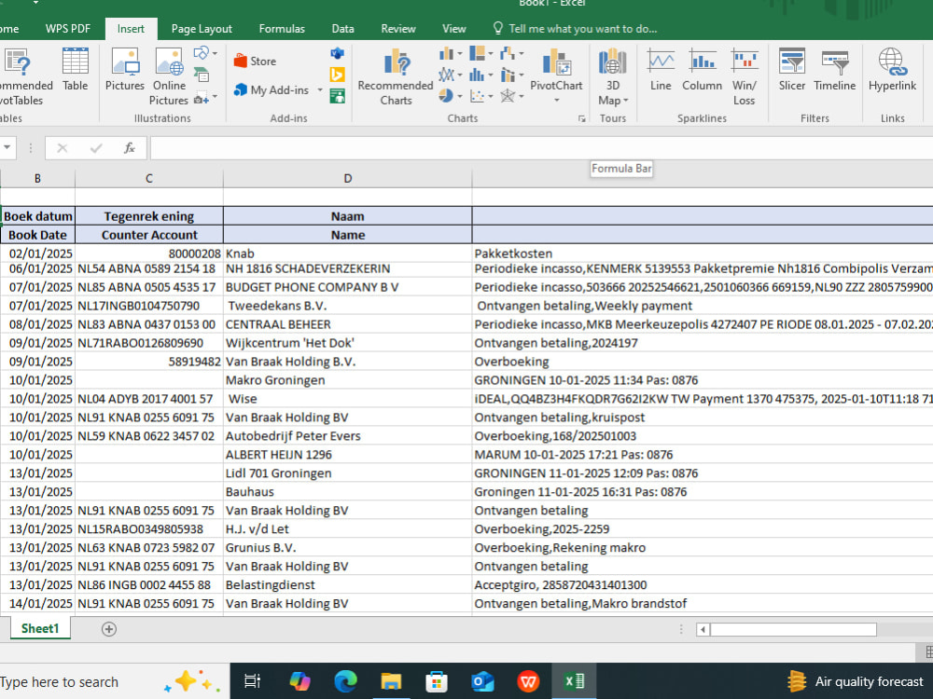Insert a Timeline filter
Viewport: 933px width, 699px height.
tap(835, 70)
